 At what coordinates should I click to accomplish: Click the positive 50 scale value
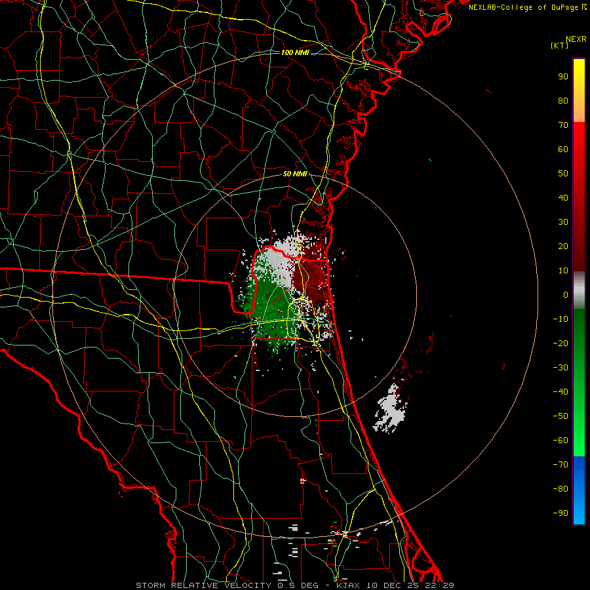563,174
